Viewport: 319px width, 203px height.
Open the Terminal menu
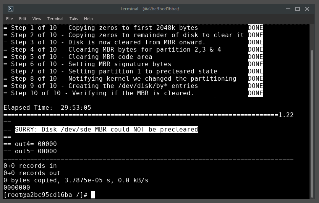[55, 19]
